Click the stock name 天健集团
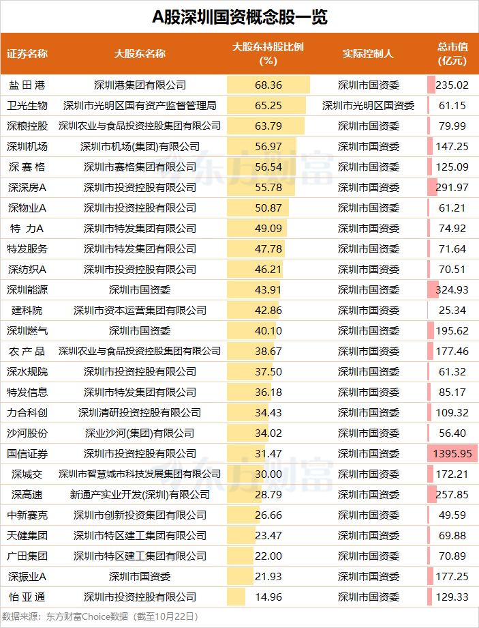Screen dimensions: 479x628 click(27, 535)
